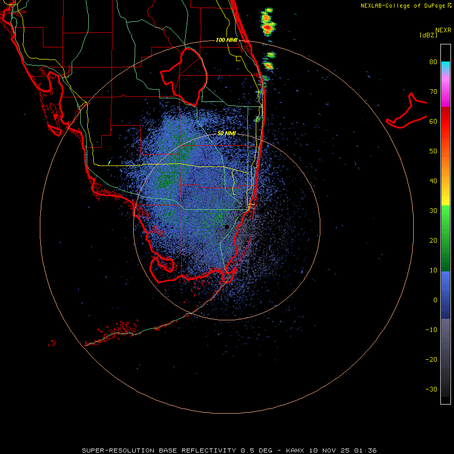The height and width of the screenshot is (454, 454).
Task: Click the -30 value on the dBZ scale
Action: pos(431,389)
